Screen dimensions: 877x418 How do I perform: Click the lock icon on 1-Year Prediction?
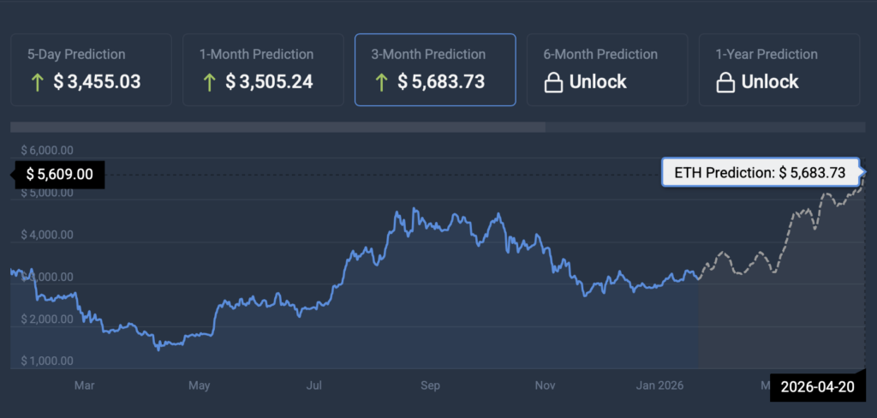pyautogui.click(x=725, y=82)
